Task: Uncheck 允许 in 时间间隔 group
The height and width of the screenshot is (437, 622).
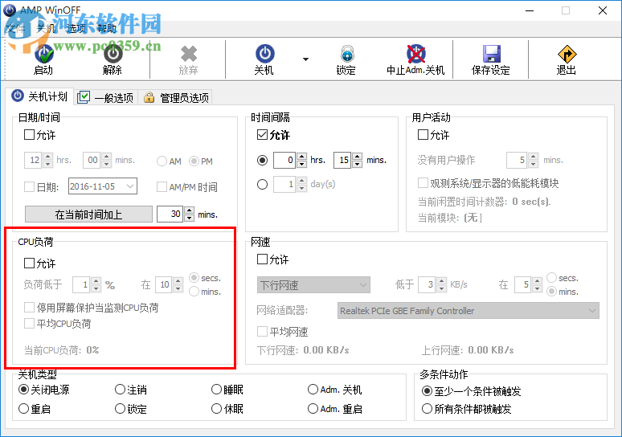Action: [x=262, y=135]
